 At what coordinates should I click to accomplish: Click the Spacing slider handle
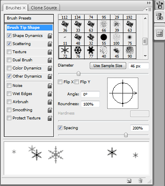point(126,135)
